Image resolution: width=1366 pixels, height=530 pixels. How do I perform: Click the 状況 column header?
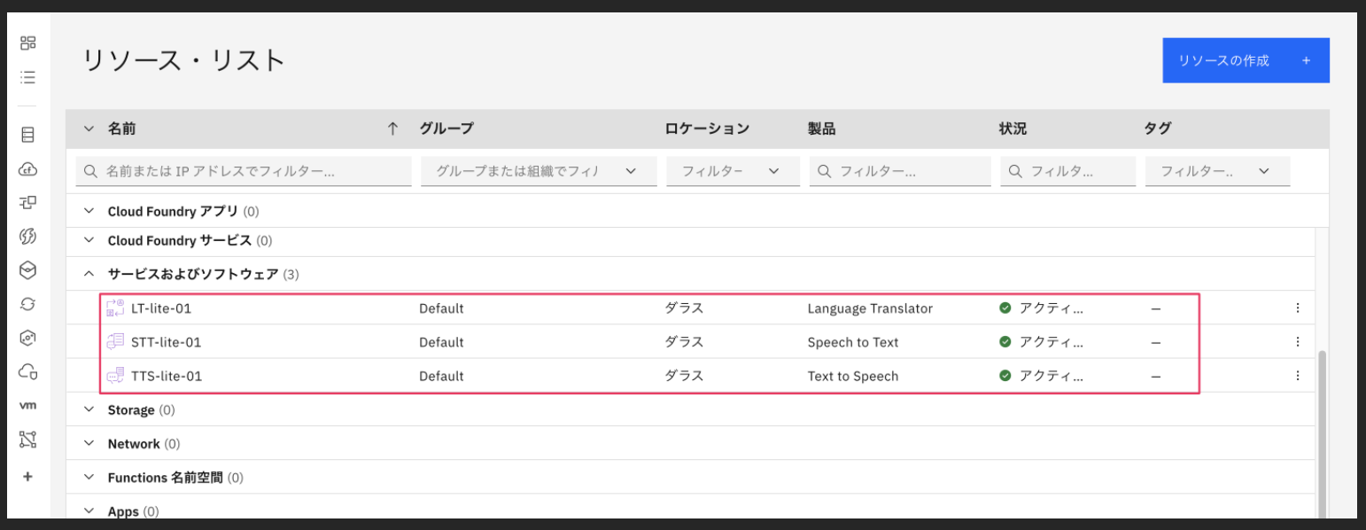1013,129
